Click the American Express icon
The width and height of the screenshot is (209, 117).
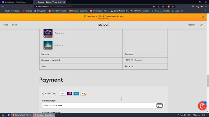point(76,93)
